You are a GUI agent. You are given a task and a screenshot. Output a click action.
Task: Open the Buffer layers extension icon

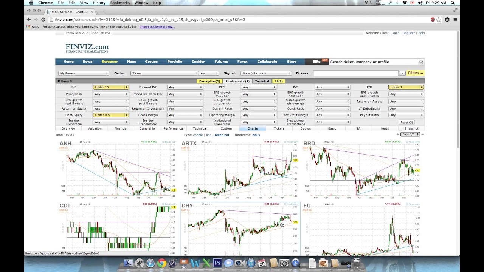click(447, 19)
